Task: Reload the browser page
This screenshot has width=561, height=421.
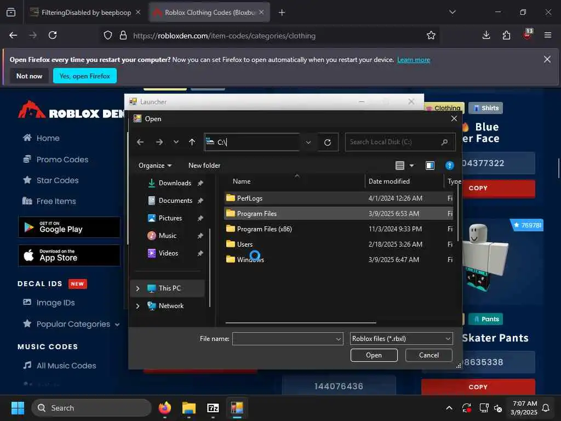Action: click(53, 35)
